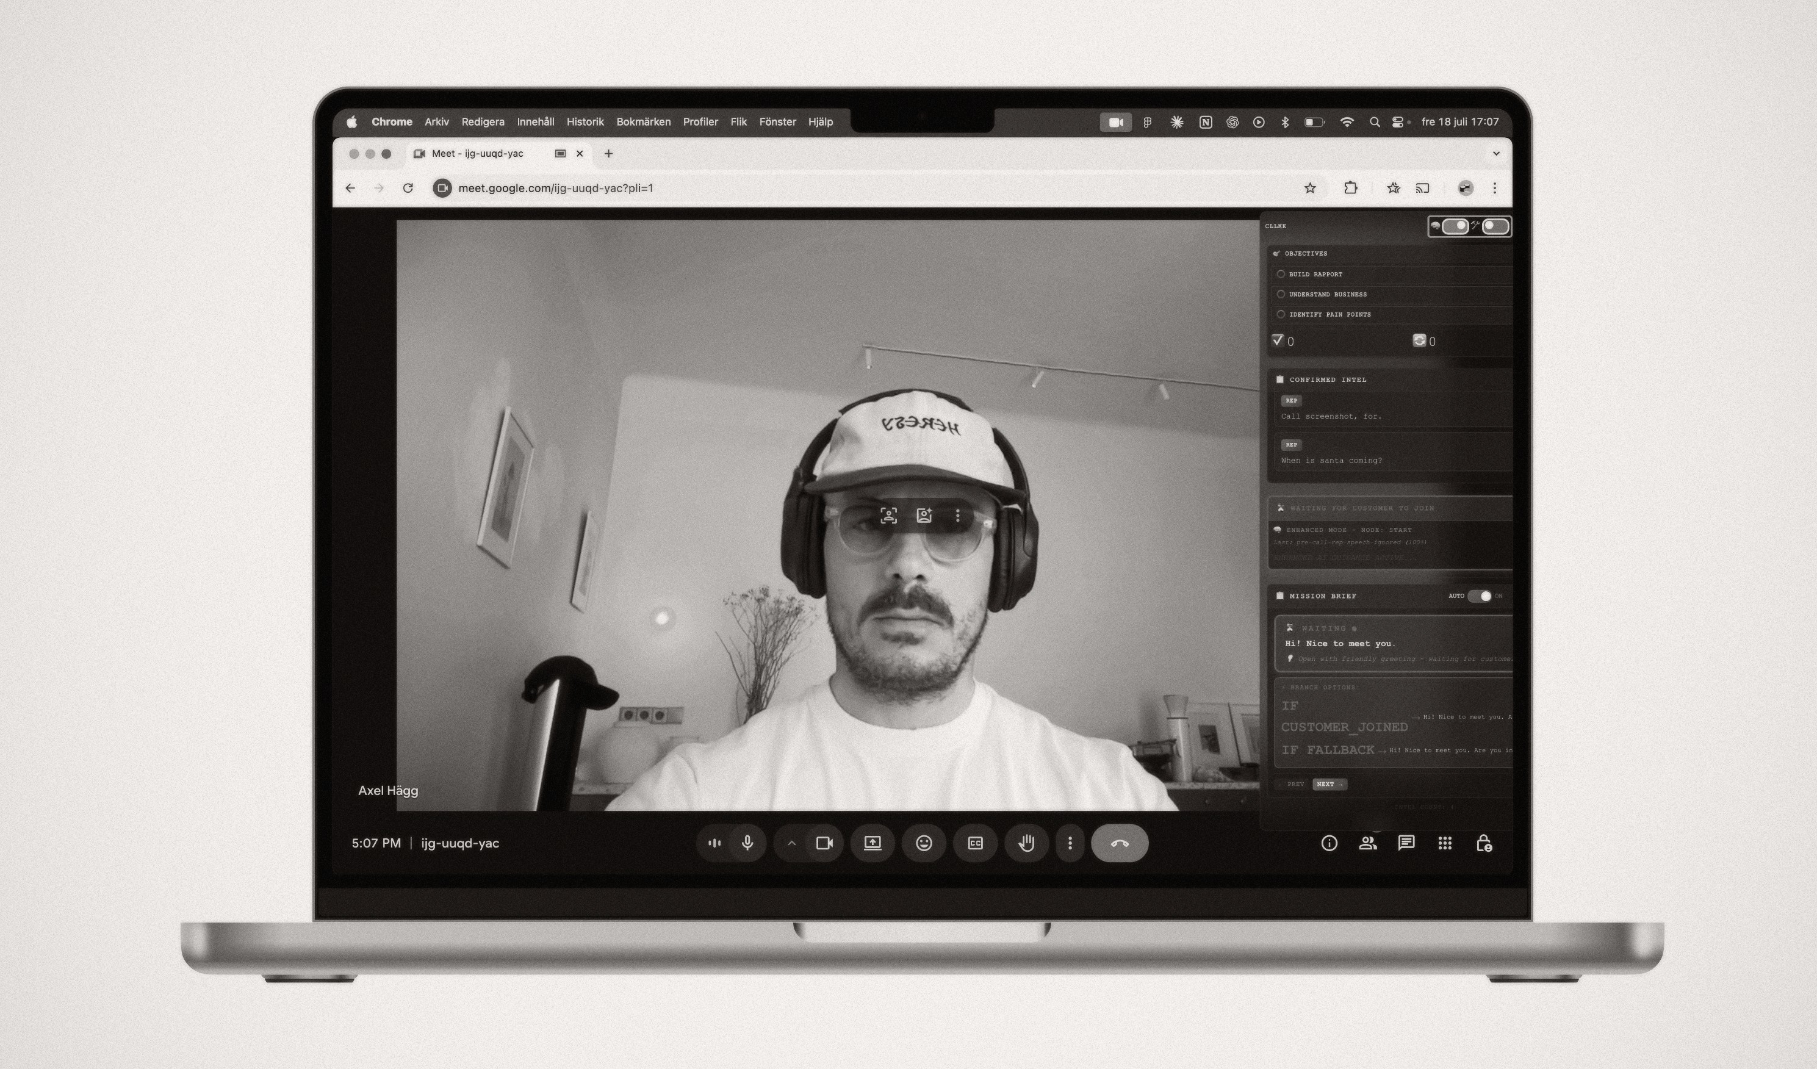1817x1069 pixels.
Task: Turn on closed captions
Action: [x=975, y=843]
